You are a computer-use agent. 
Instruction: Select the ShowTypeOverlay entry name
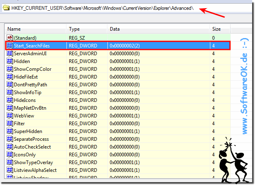pos(33,162)
